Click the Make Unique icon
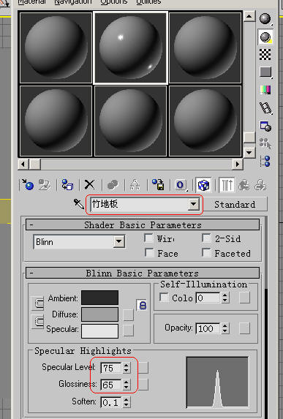 click(135, 185)
